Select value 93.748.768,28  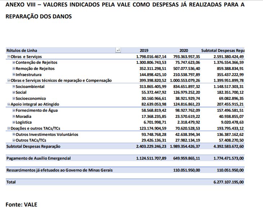coord(154,134)
